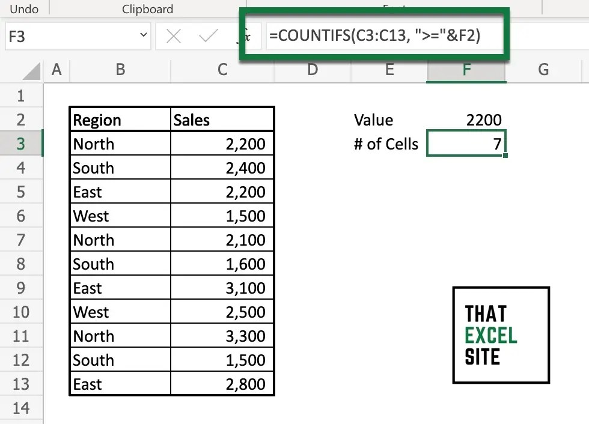Open the Name Box dropdown

143,35
